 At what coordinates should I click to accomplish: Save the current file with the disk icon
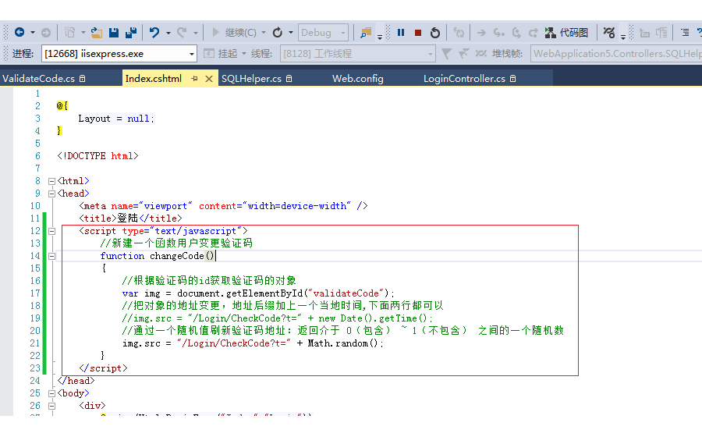[x=114, y=32]
